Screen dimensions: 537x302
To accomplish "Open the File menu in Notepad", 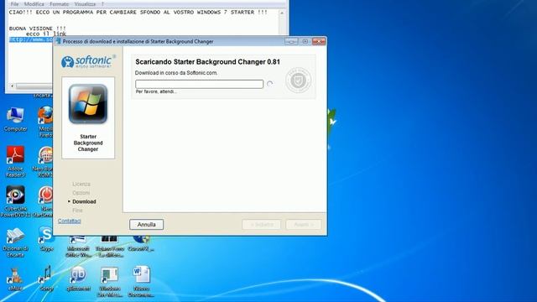I will [14, 4].
